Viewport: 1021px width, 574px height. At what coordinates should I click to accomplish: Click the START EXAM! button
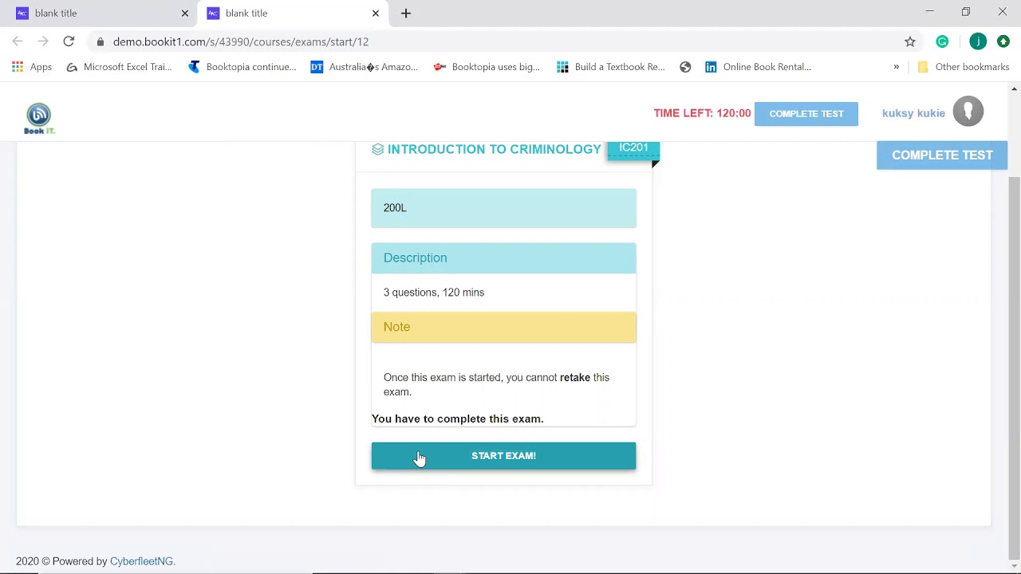[x=503, y=456]
